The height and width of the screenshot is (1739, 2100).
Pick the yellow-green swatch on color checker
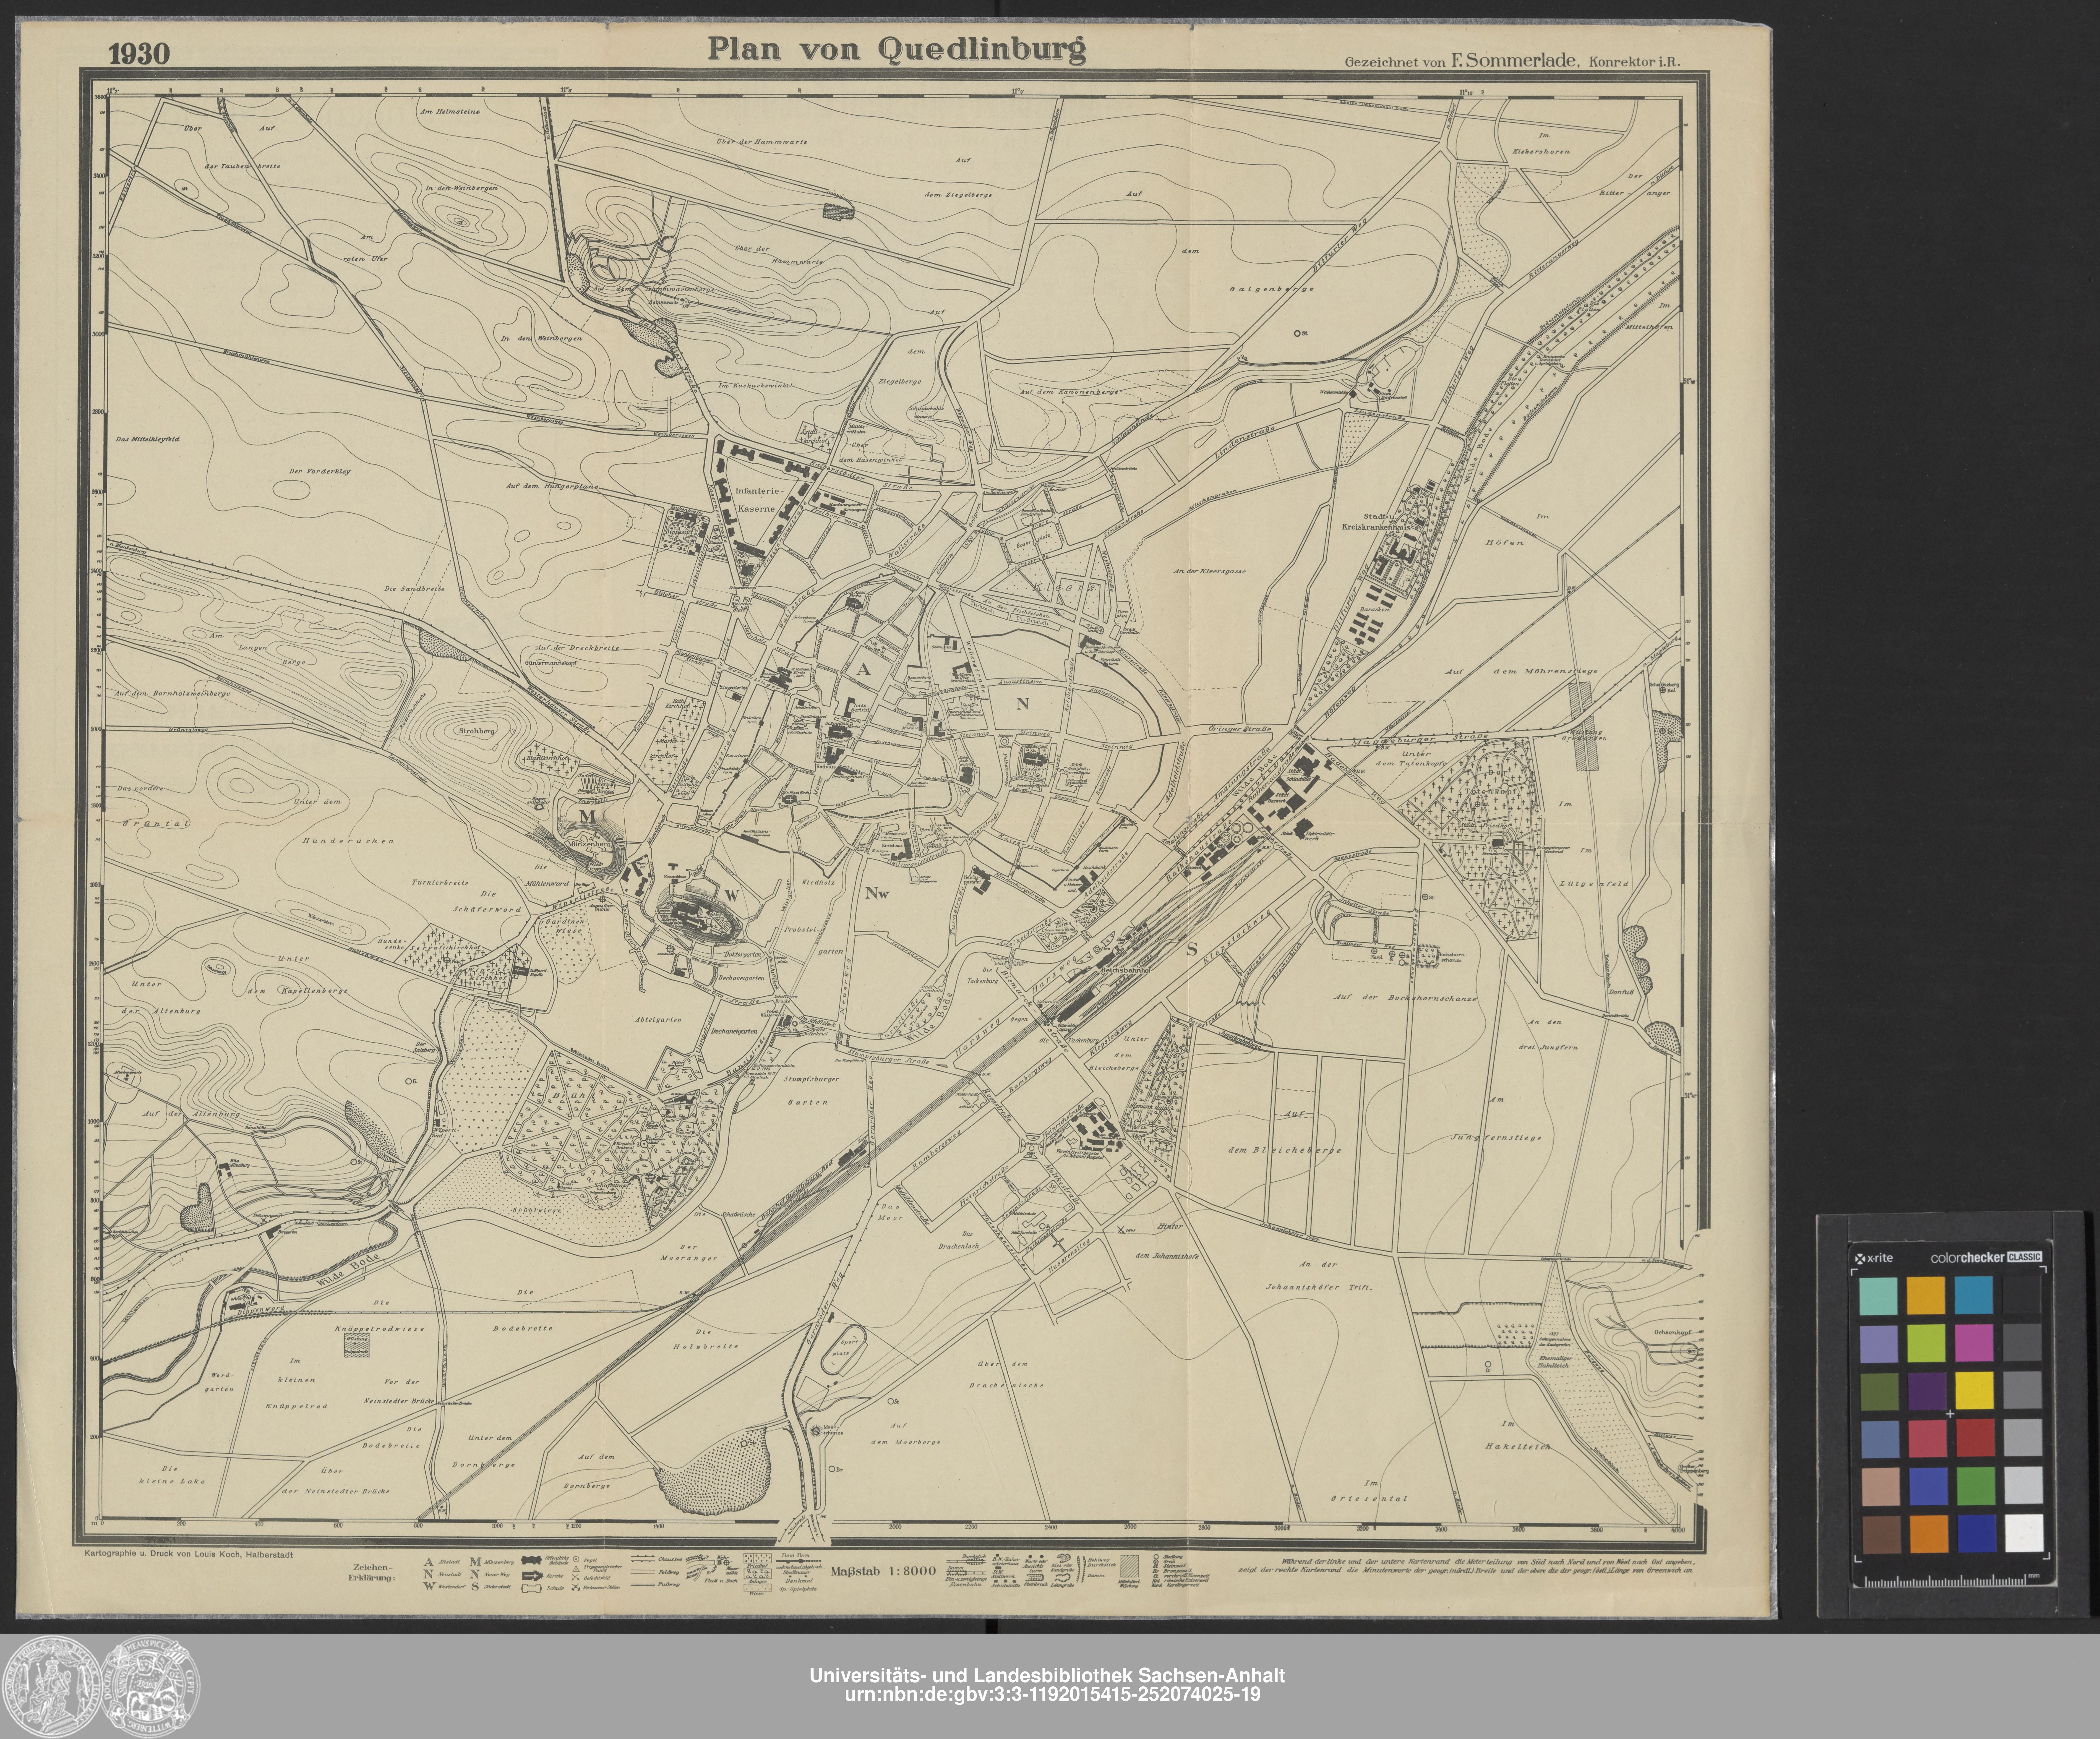(x=1926, y=1343)
